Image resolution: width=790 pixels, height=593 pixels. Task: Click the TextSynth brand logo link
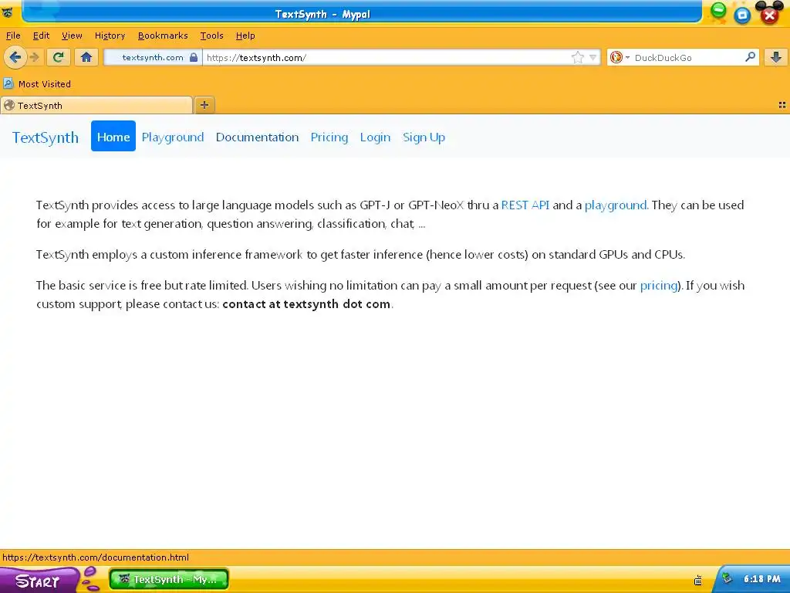(46, 137)
